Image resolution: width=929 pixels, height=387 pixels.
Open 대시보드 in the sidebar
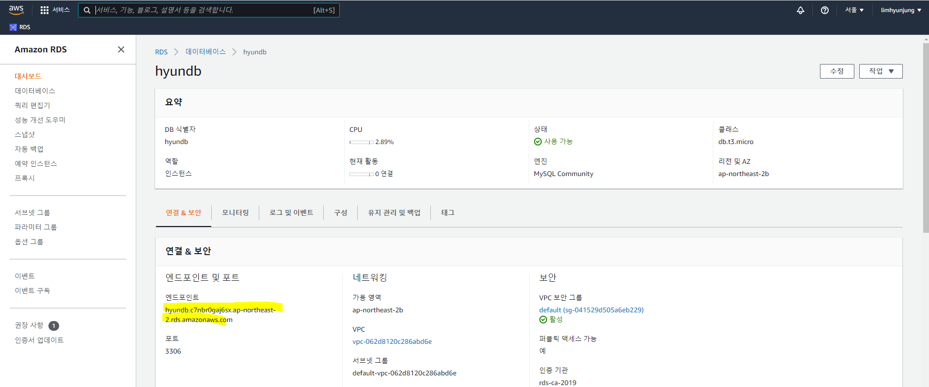point(28,76)
